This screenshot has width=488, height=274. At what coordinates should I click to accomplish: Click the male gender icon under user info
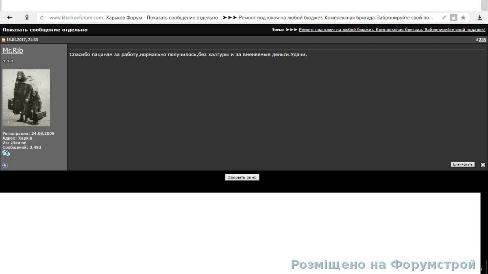(x=6, y=153)
